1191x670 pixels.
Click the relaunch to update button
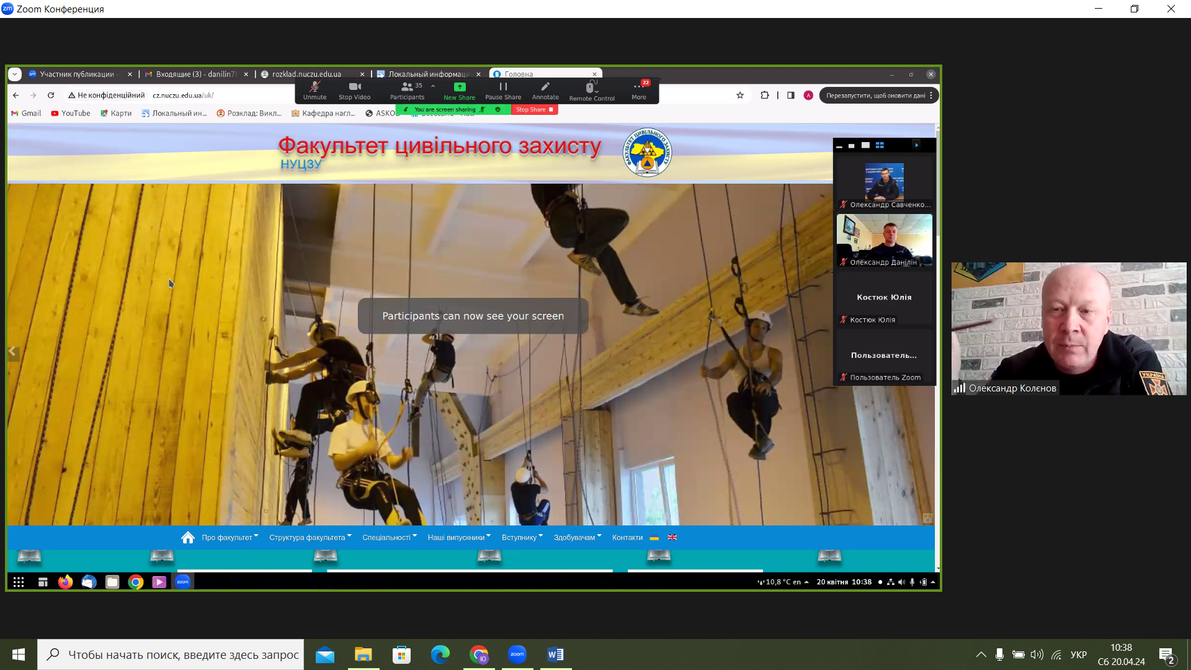878,96
